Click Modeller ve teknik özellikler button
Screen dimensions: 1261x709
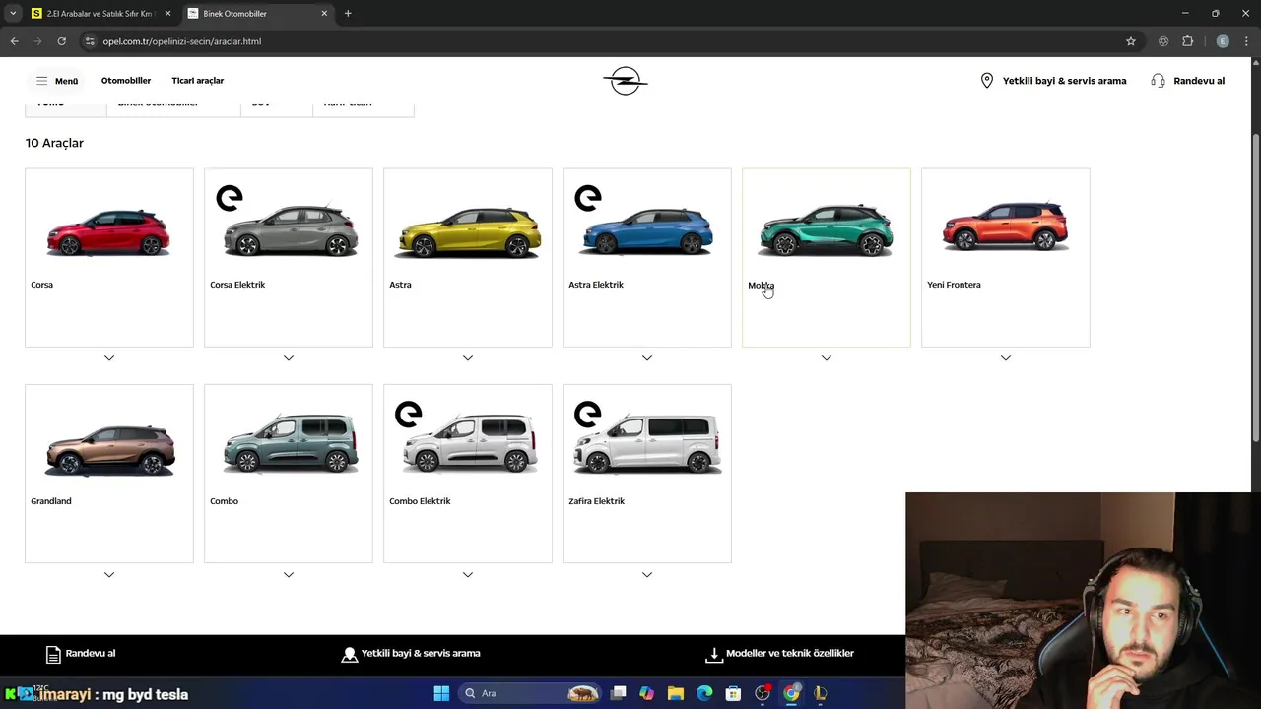[x=790, y=654]
